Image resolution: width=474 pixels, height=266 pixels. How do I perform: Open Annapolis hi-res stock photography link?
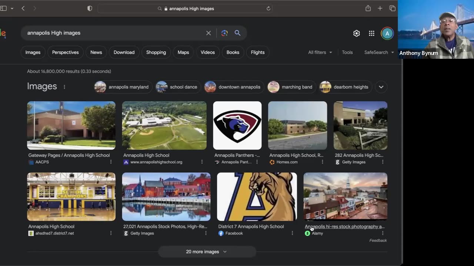(x=345, y=227)
